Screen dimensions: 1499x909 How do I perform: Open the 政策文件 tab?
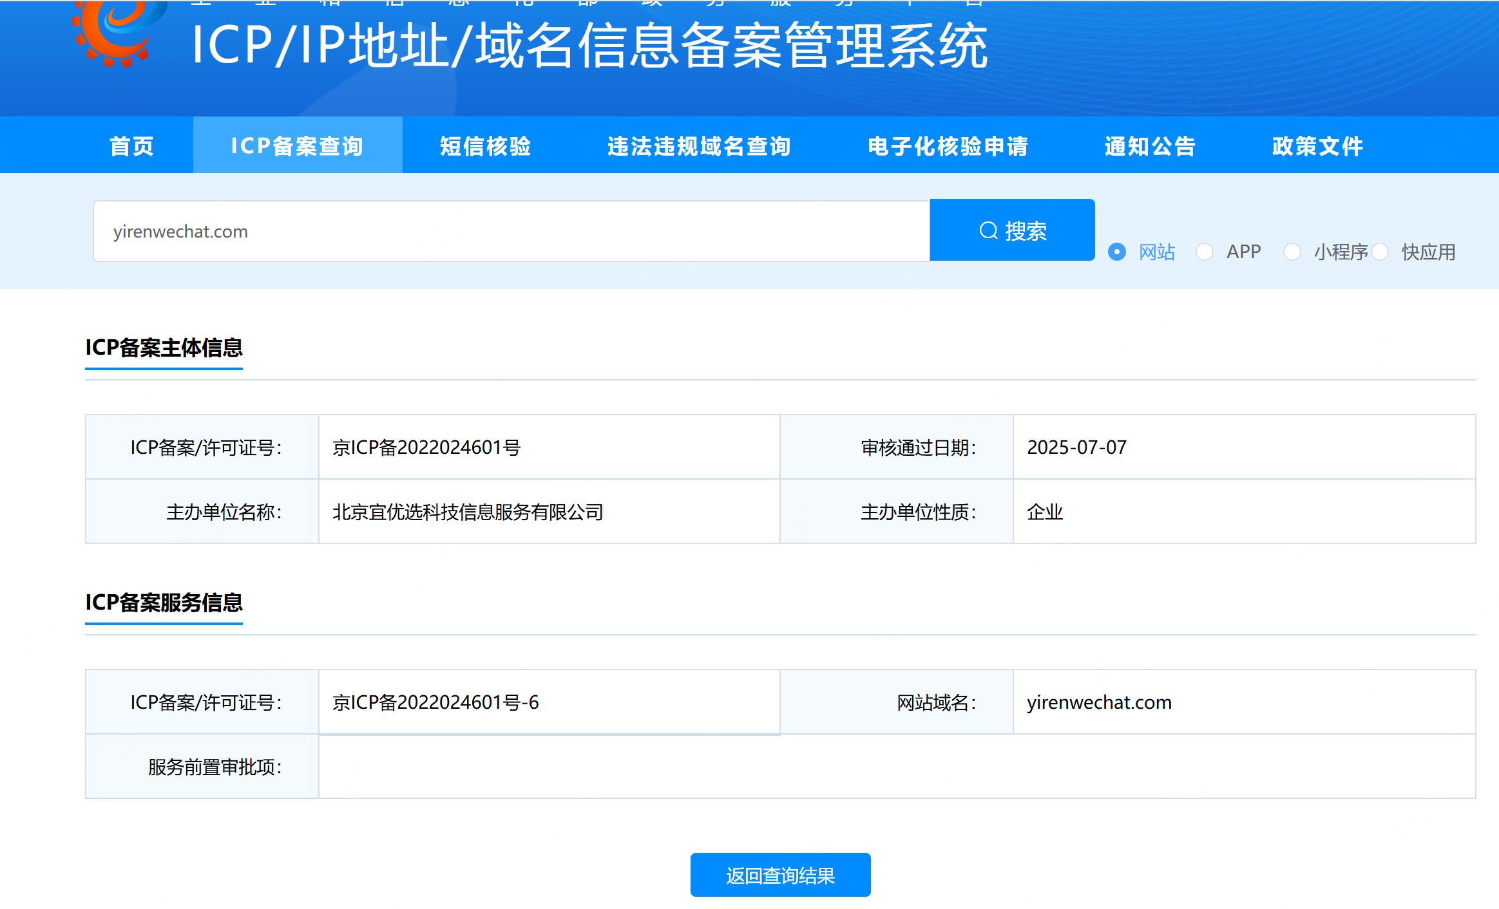tap(1317, 146)
